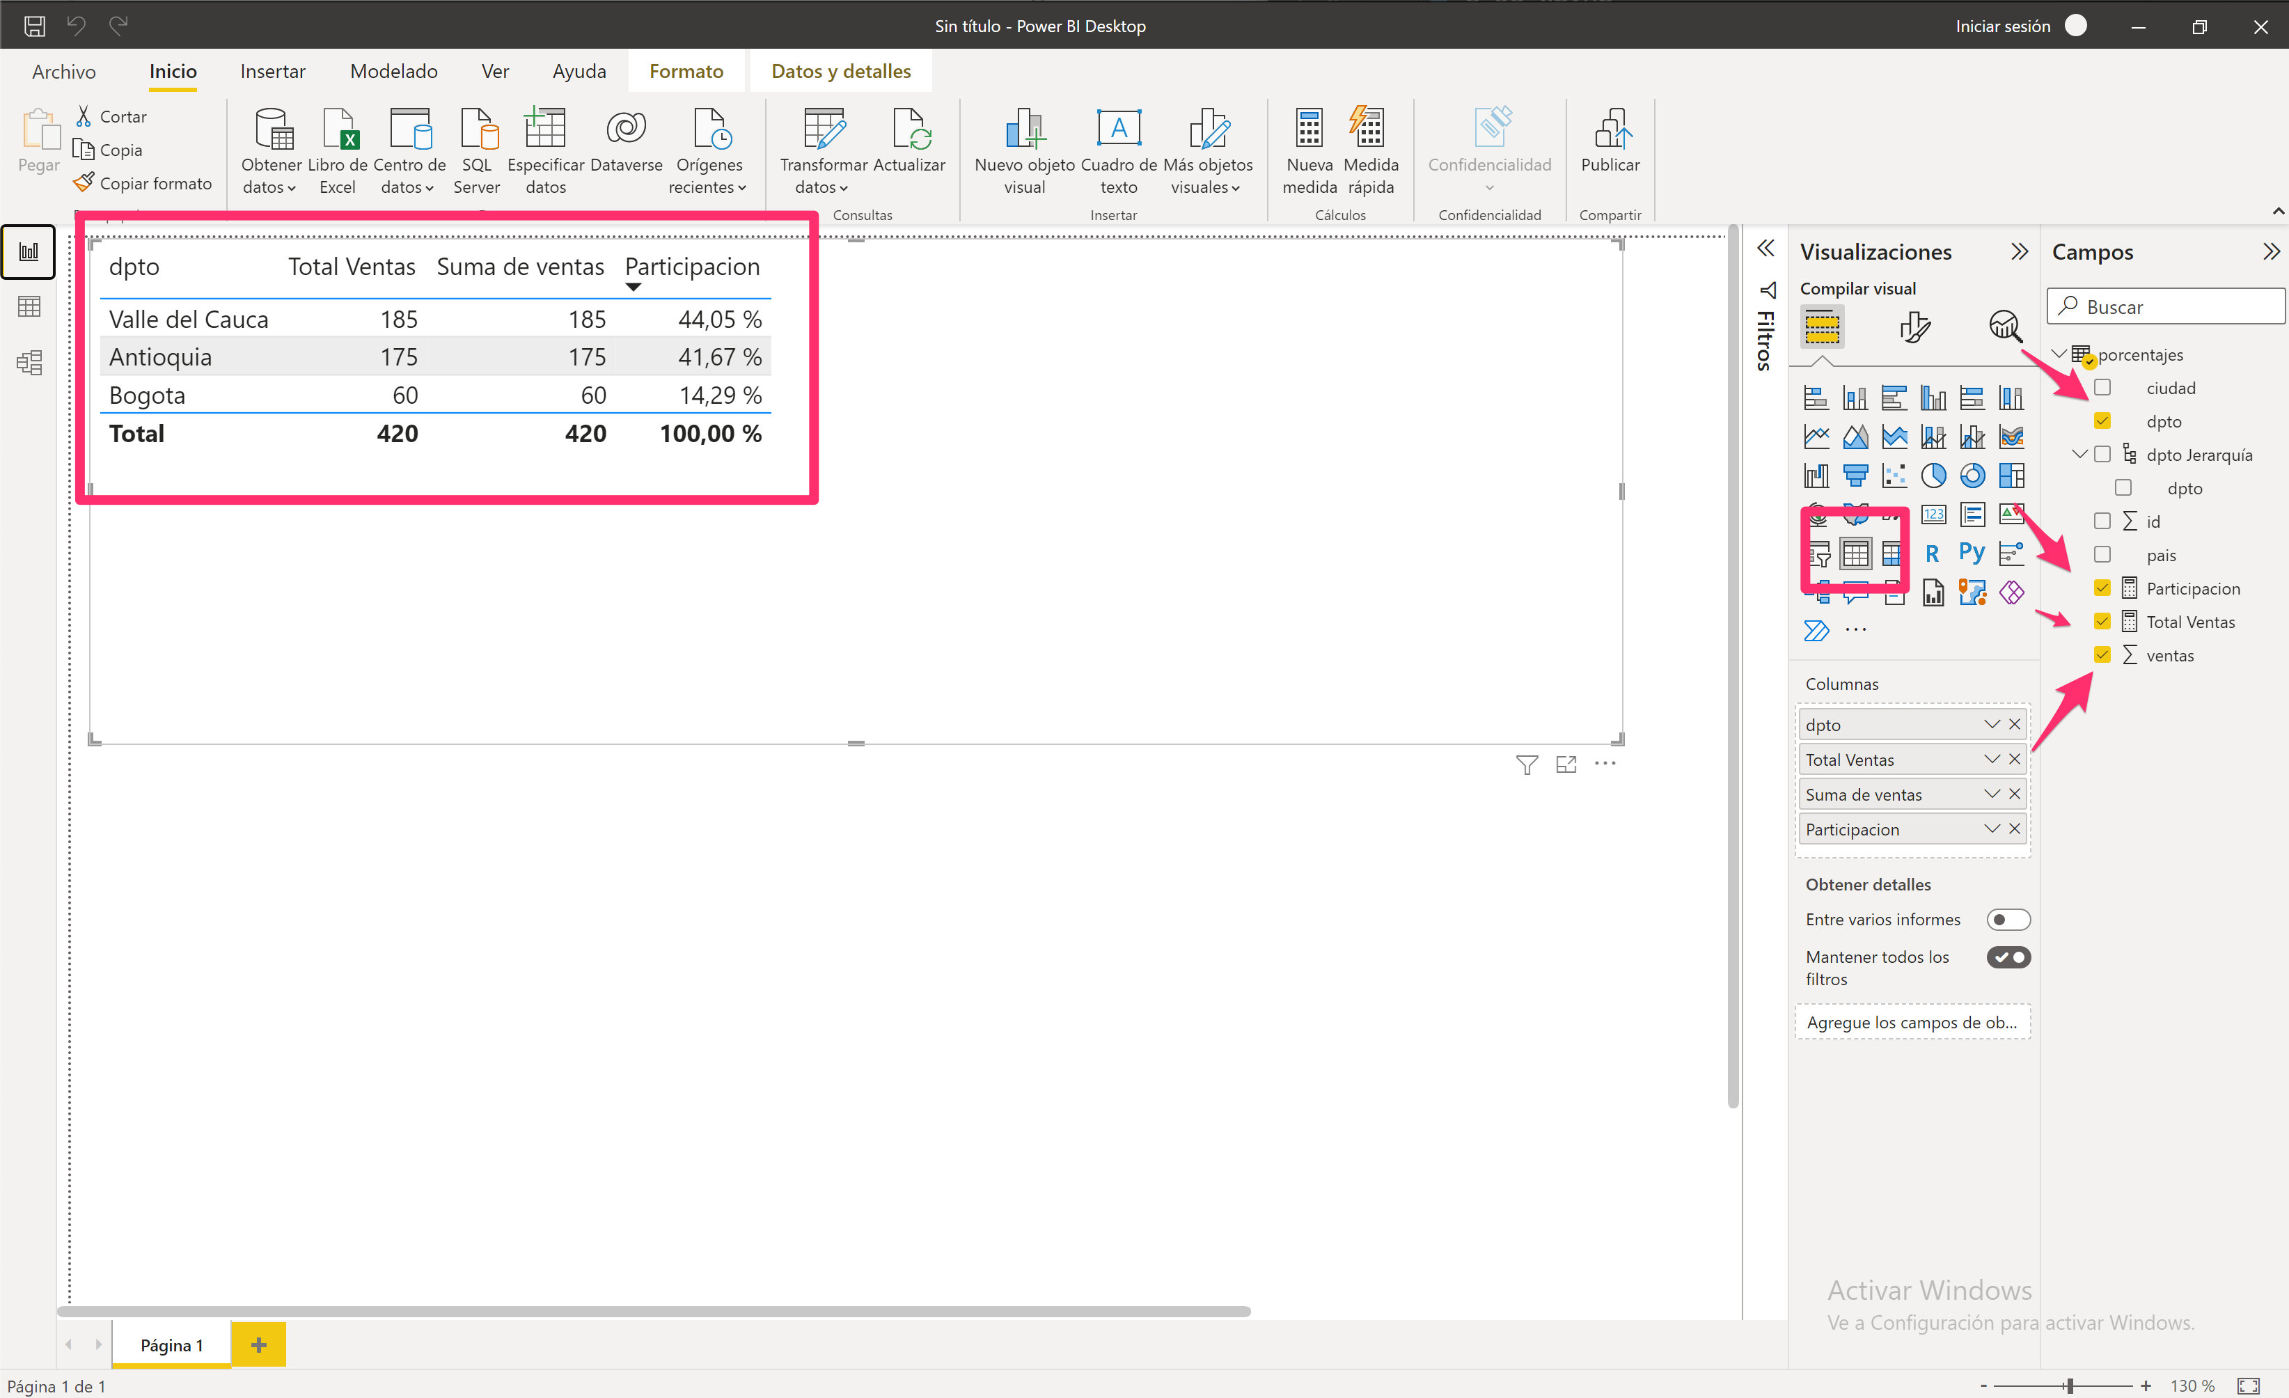Select the scatter chart visual

click(x=1894, y=476)
